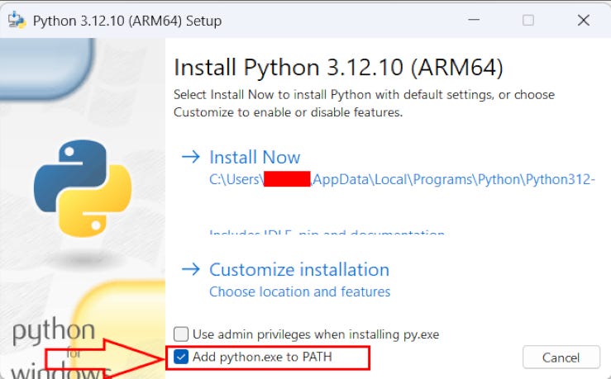Image resolution: width=611 pixels, height=379 pixels.
Task: Click the install path under Install Now
Action: [402, 179]
